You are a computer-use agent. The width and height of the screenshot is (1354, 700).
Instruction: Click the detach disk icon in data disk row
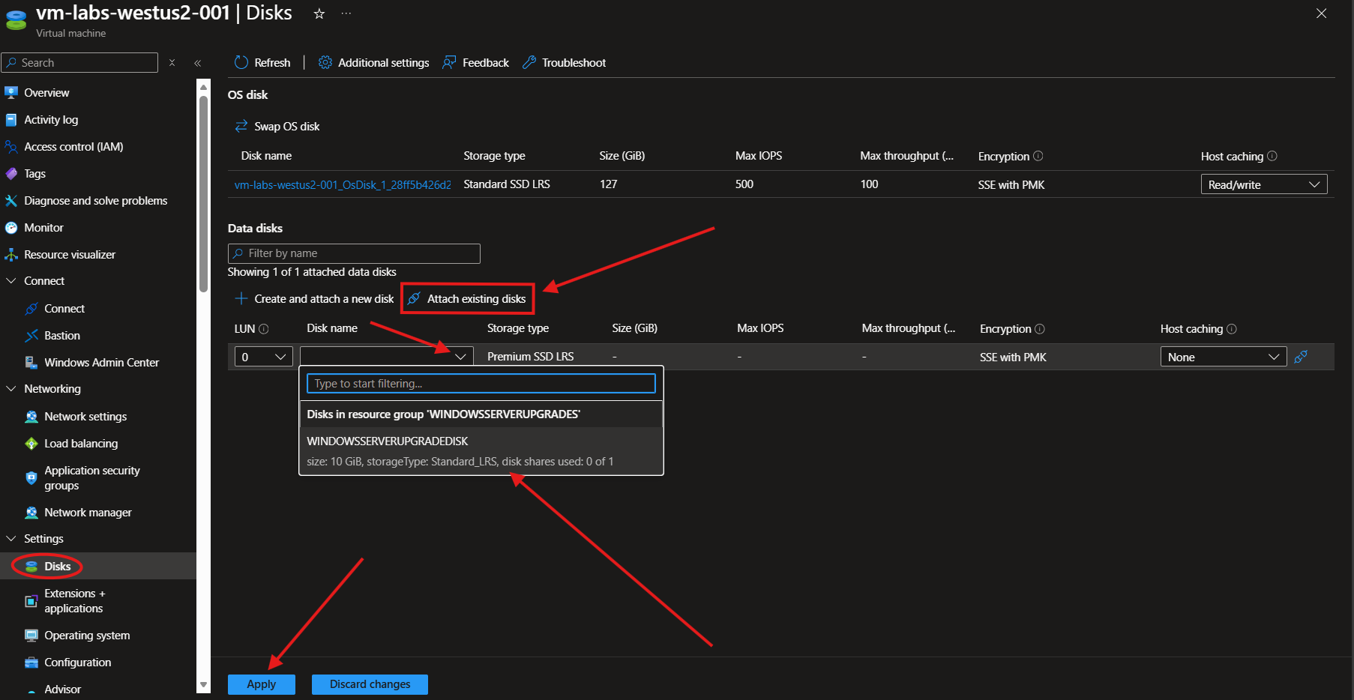[1301, 357]
